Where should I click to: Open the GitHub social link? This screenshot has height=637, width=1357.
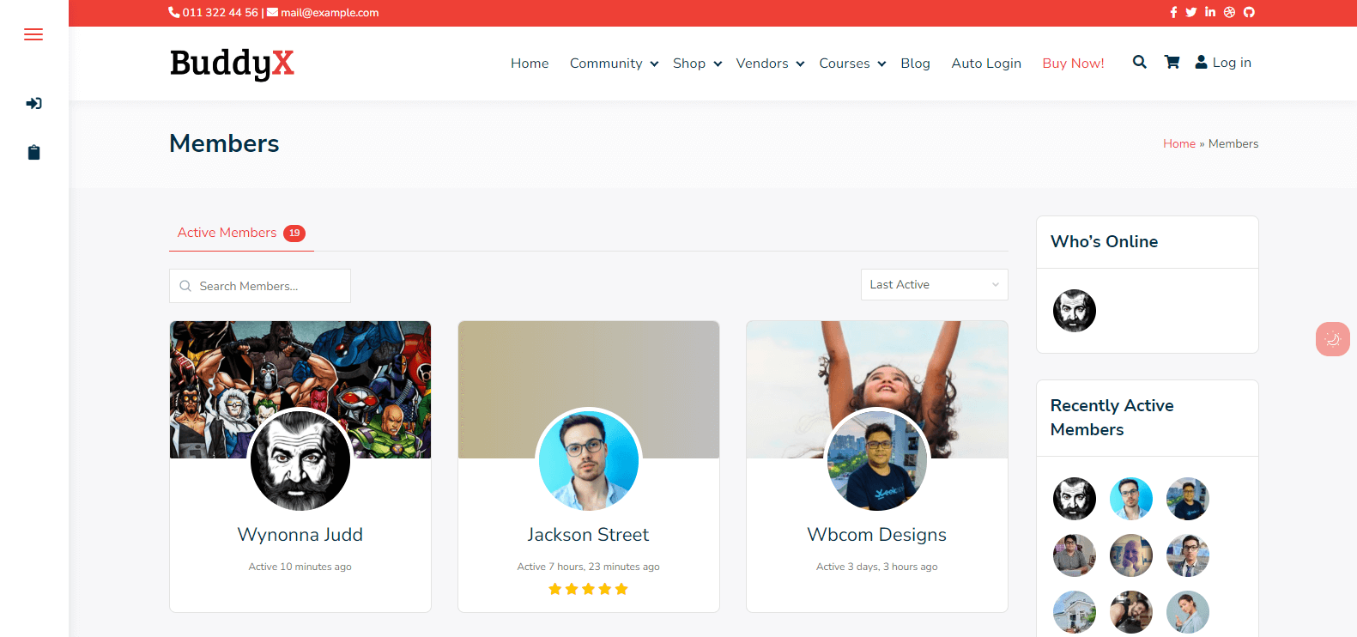pyautogui.click(x=1249, y=12)
